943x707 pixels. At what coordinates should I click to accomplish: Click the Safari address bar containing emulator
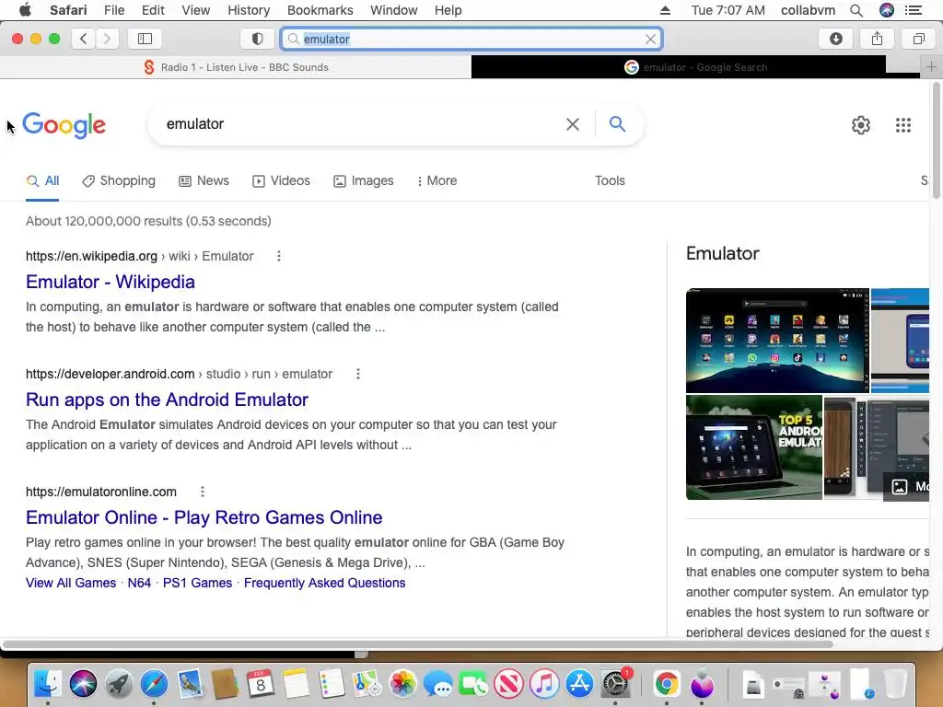coord(471,39)
